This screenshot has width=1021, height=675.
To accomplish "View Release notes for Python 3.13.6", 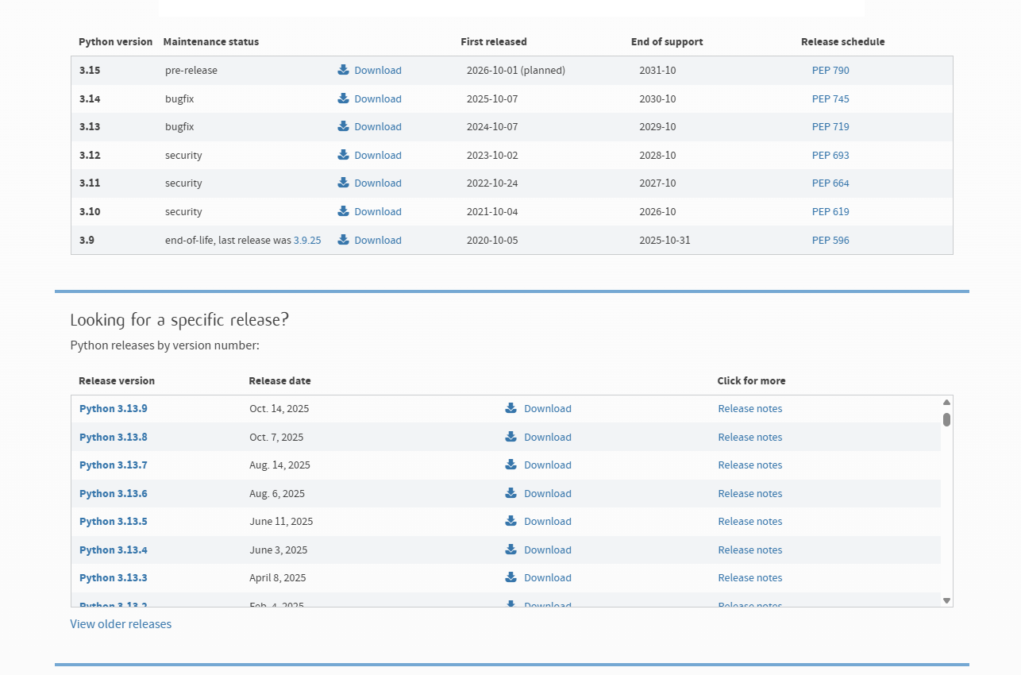I will point(750,494).
